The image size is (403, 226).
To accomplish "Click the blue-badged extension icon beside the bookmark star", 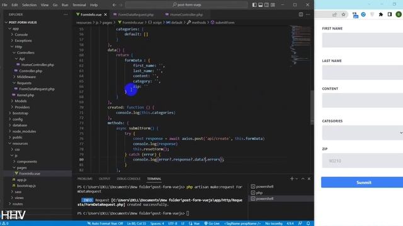I will point(355,15).
